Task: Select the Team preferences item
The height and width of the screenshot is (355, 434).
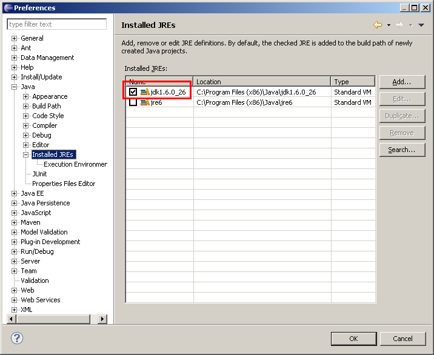Action: coord(28,271)
